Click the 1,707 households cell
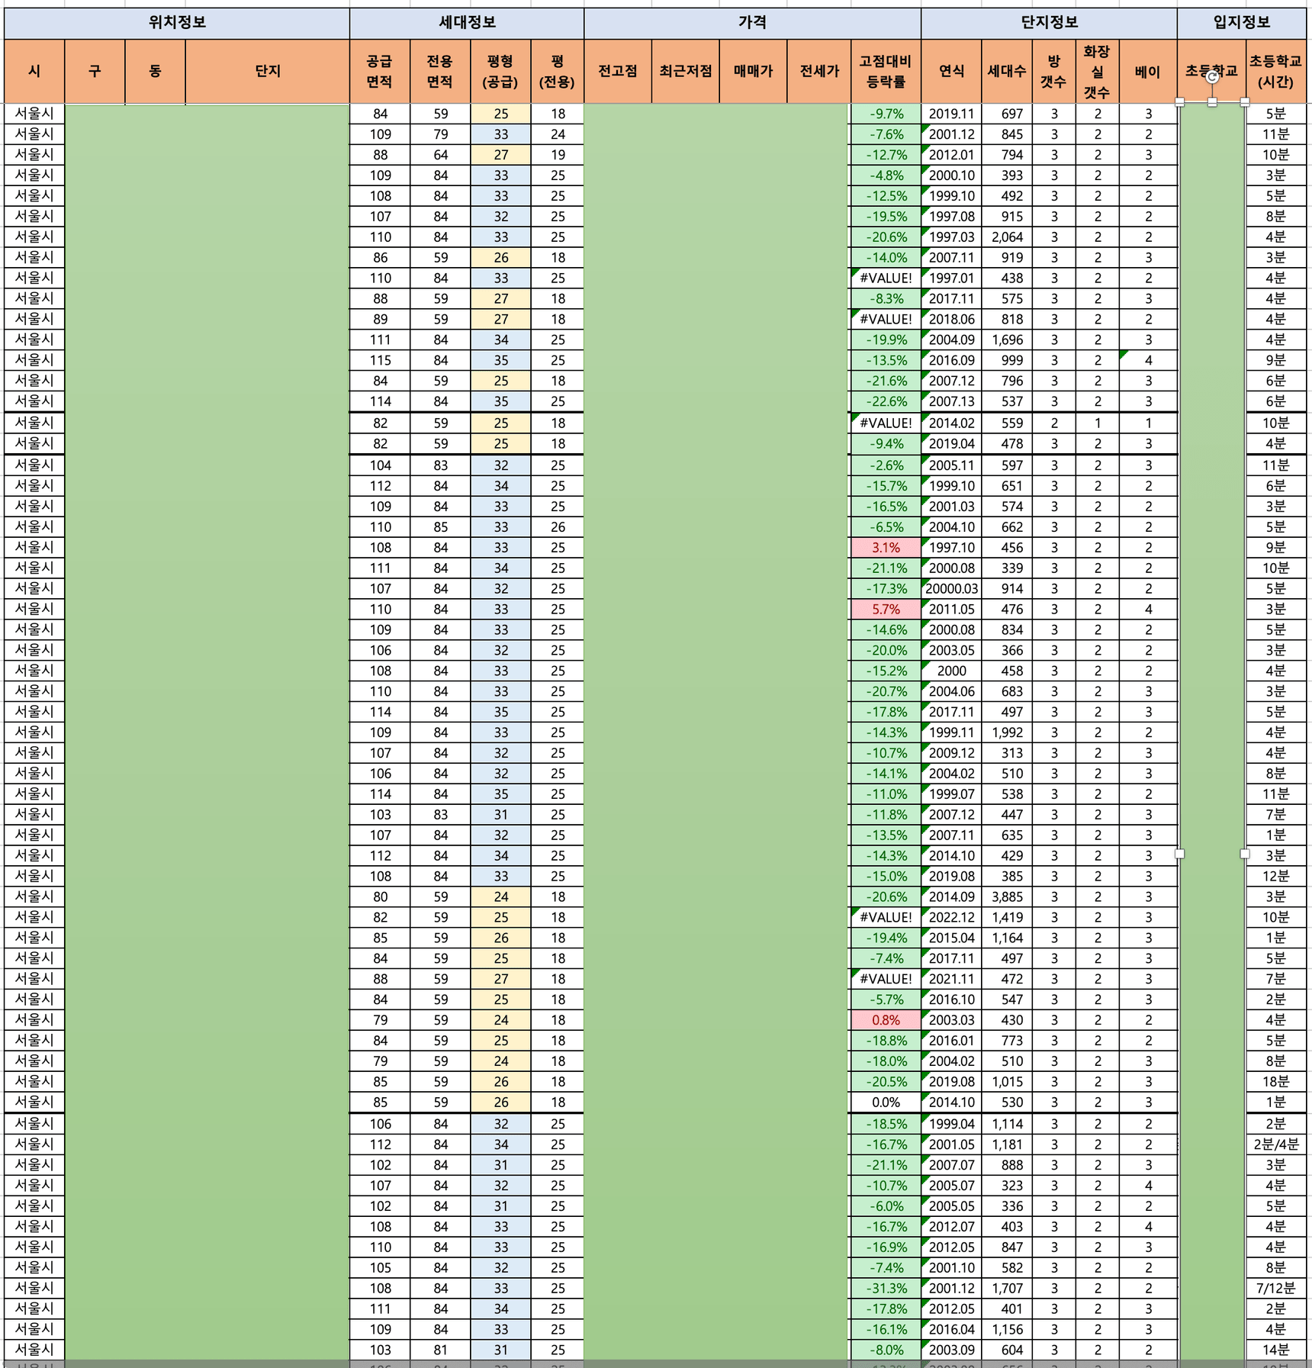 click(x=1007, y=1289)
